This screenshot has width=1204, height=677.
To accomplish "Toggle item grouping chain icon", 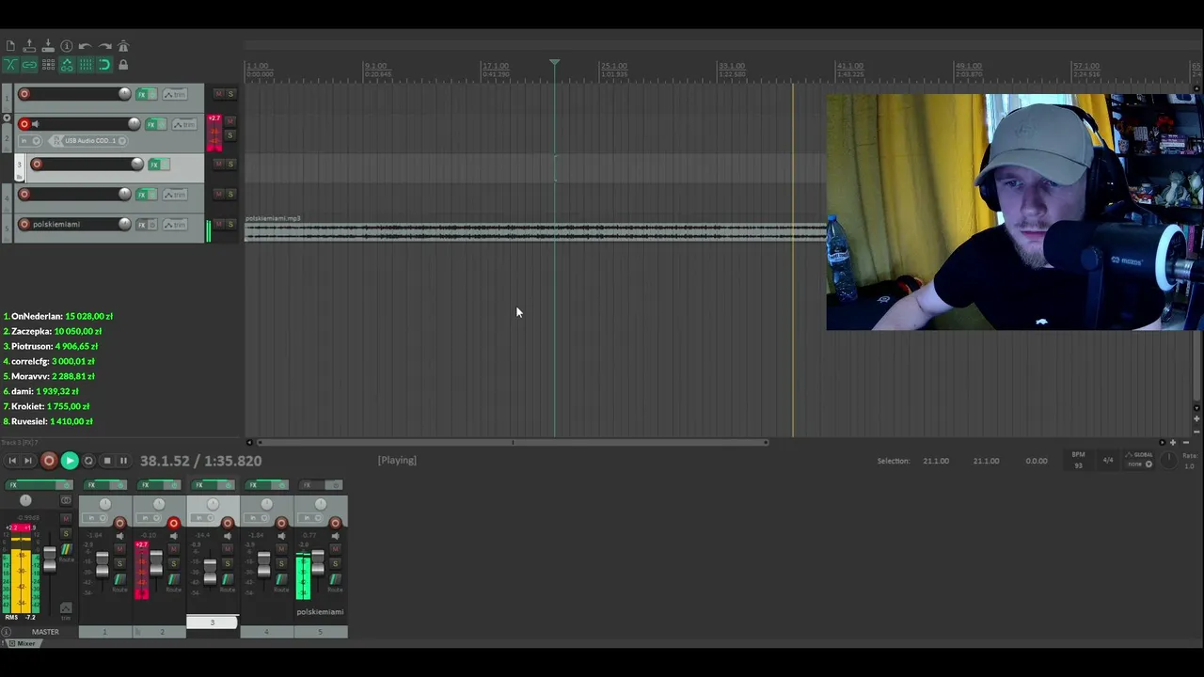I will pyautogui.click(x=29, y=65).
